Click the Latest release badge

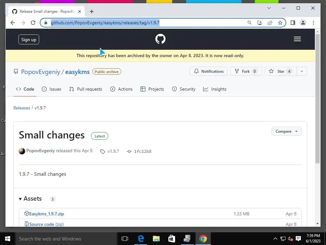(x=100, y=136)
